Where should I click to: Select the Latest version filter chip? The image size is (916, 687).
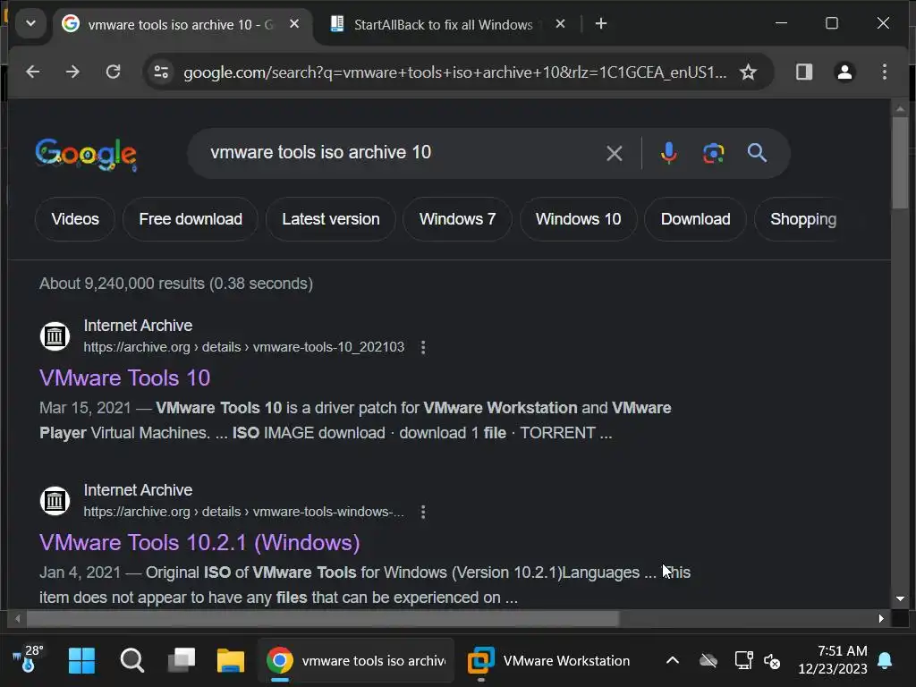point(331,219)
